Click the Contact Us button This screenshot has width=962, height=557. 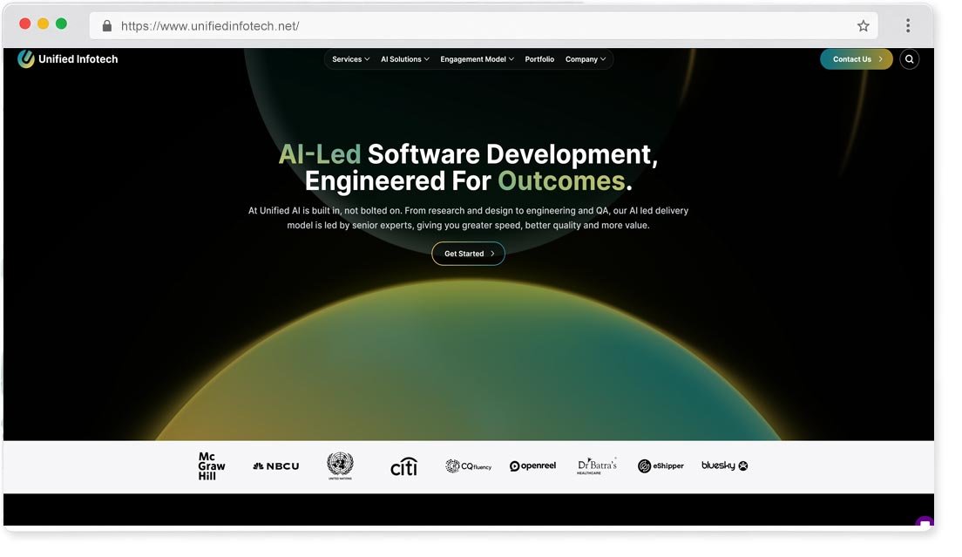[857, 59]
